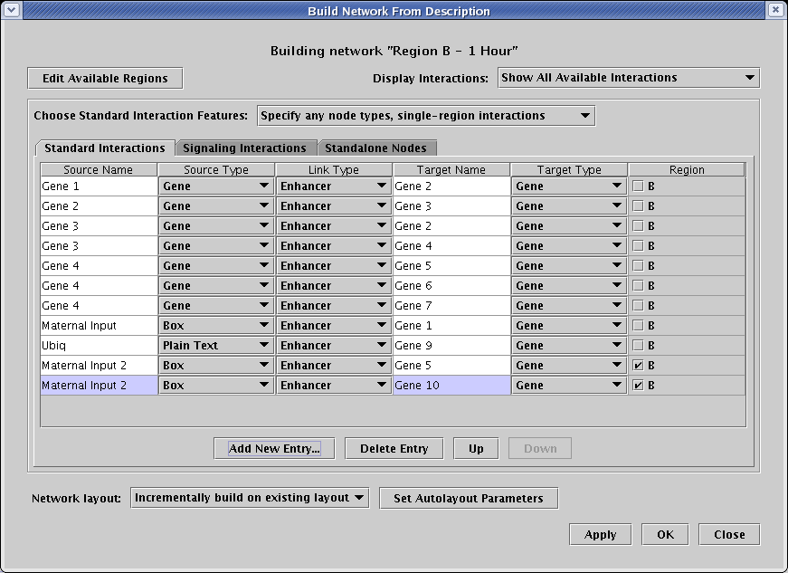Open the Display Interactions dropdown

coord(629,78)
